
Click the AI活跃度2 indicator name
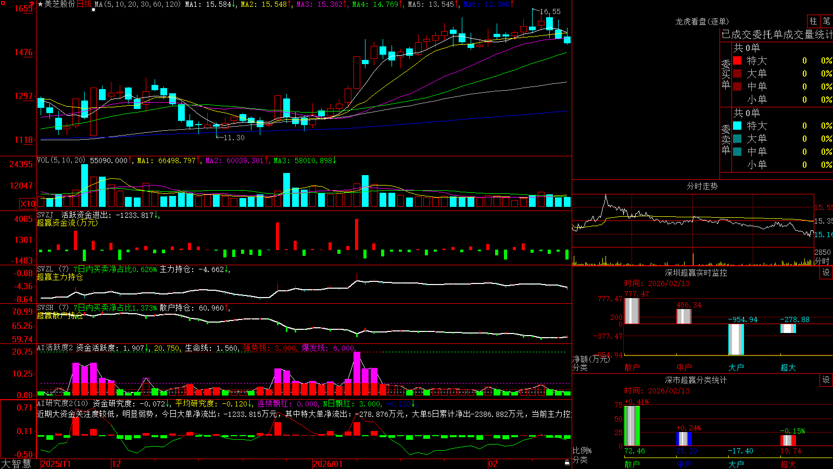tap(55, 348)
